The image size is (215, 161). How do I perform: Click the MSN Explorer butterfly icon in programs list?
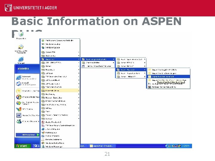pyautogui.click(x=43, y=132)
